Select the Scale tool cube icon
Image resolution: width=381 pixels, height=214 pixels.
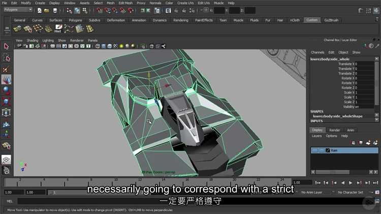[6, 101]
